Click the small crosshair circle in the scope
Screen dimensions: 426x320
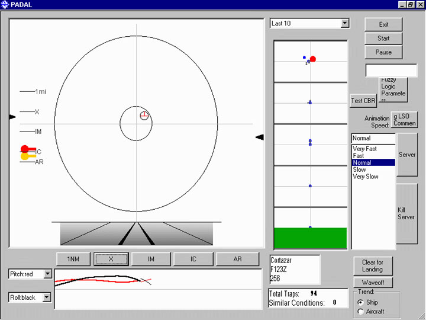[144, 116]
